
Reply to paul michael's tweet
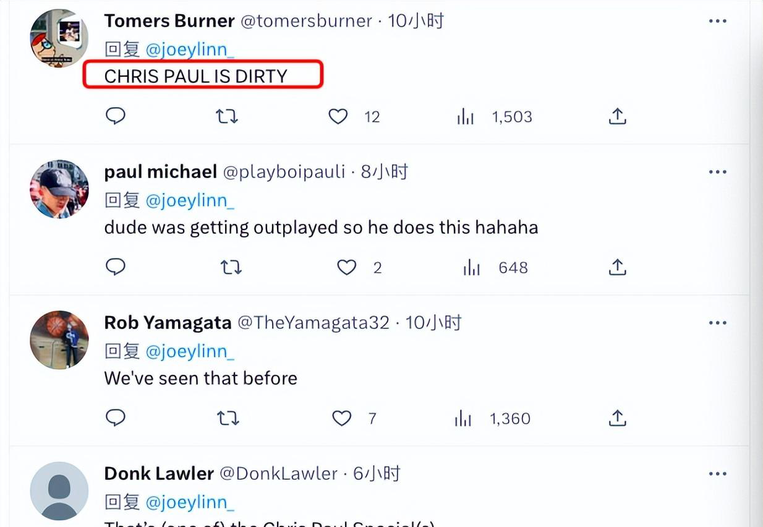[116, 267]
